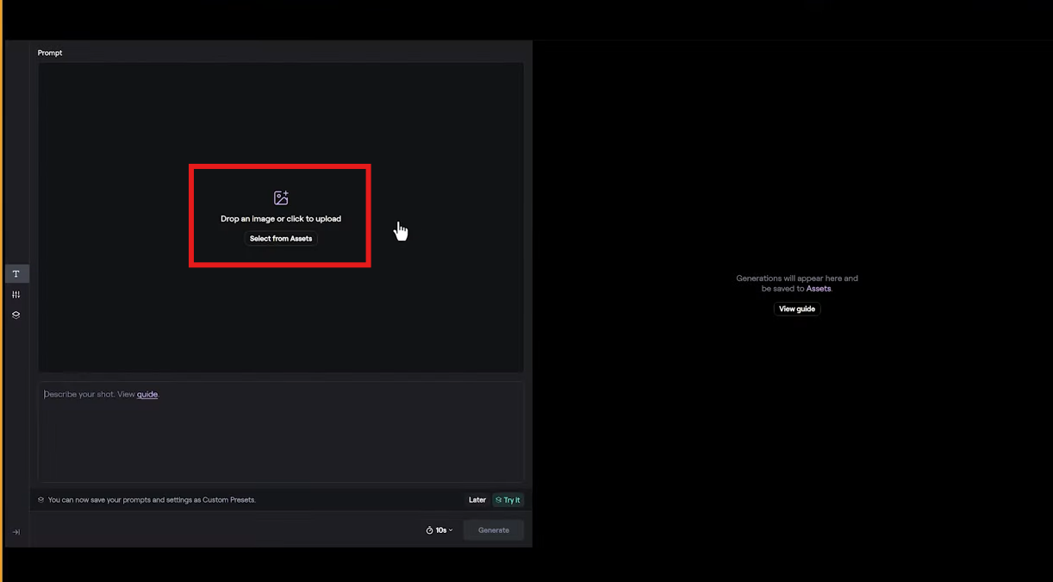Click the Select from Assets button
Image resolution: width=1053 pixels, height=582 pixels.
[281, 239]
